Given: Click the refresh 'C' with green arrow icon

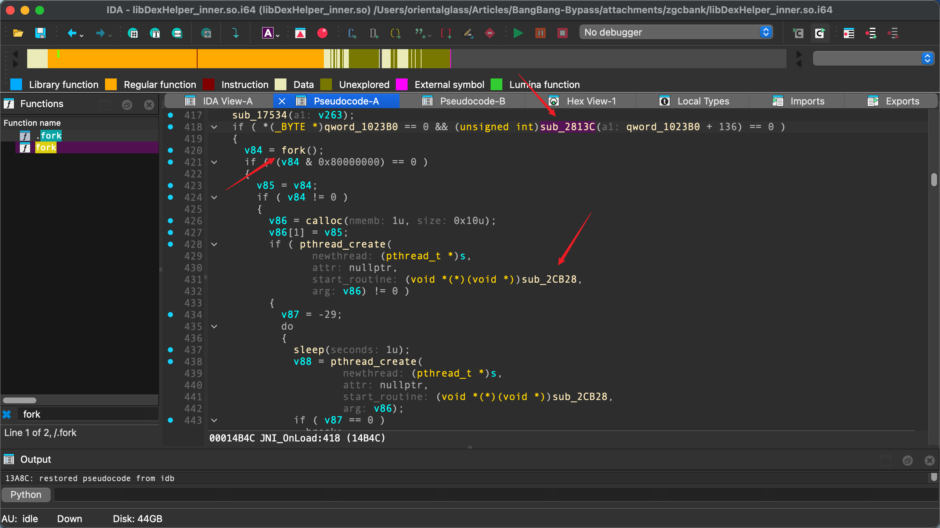Looking at the screenshot, I should pos(820,33).
